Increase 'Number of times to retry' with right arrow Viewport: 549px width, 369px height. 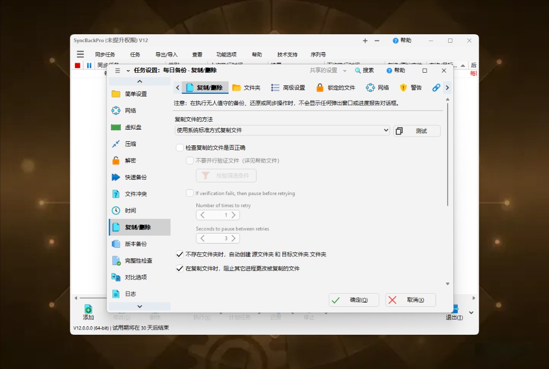click(235, 215)
